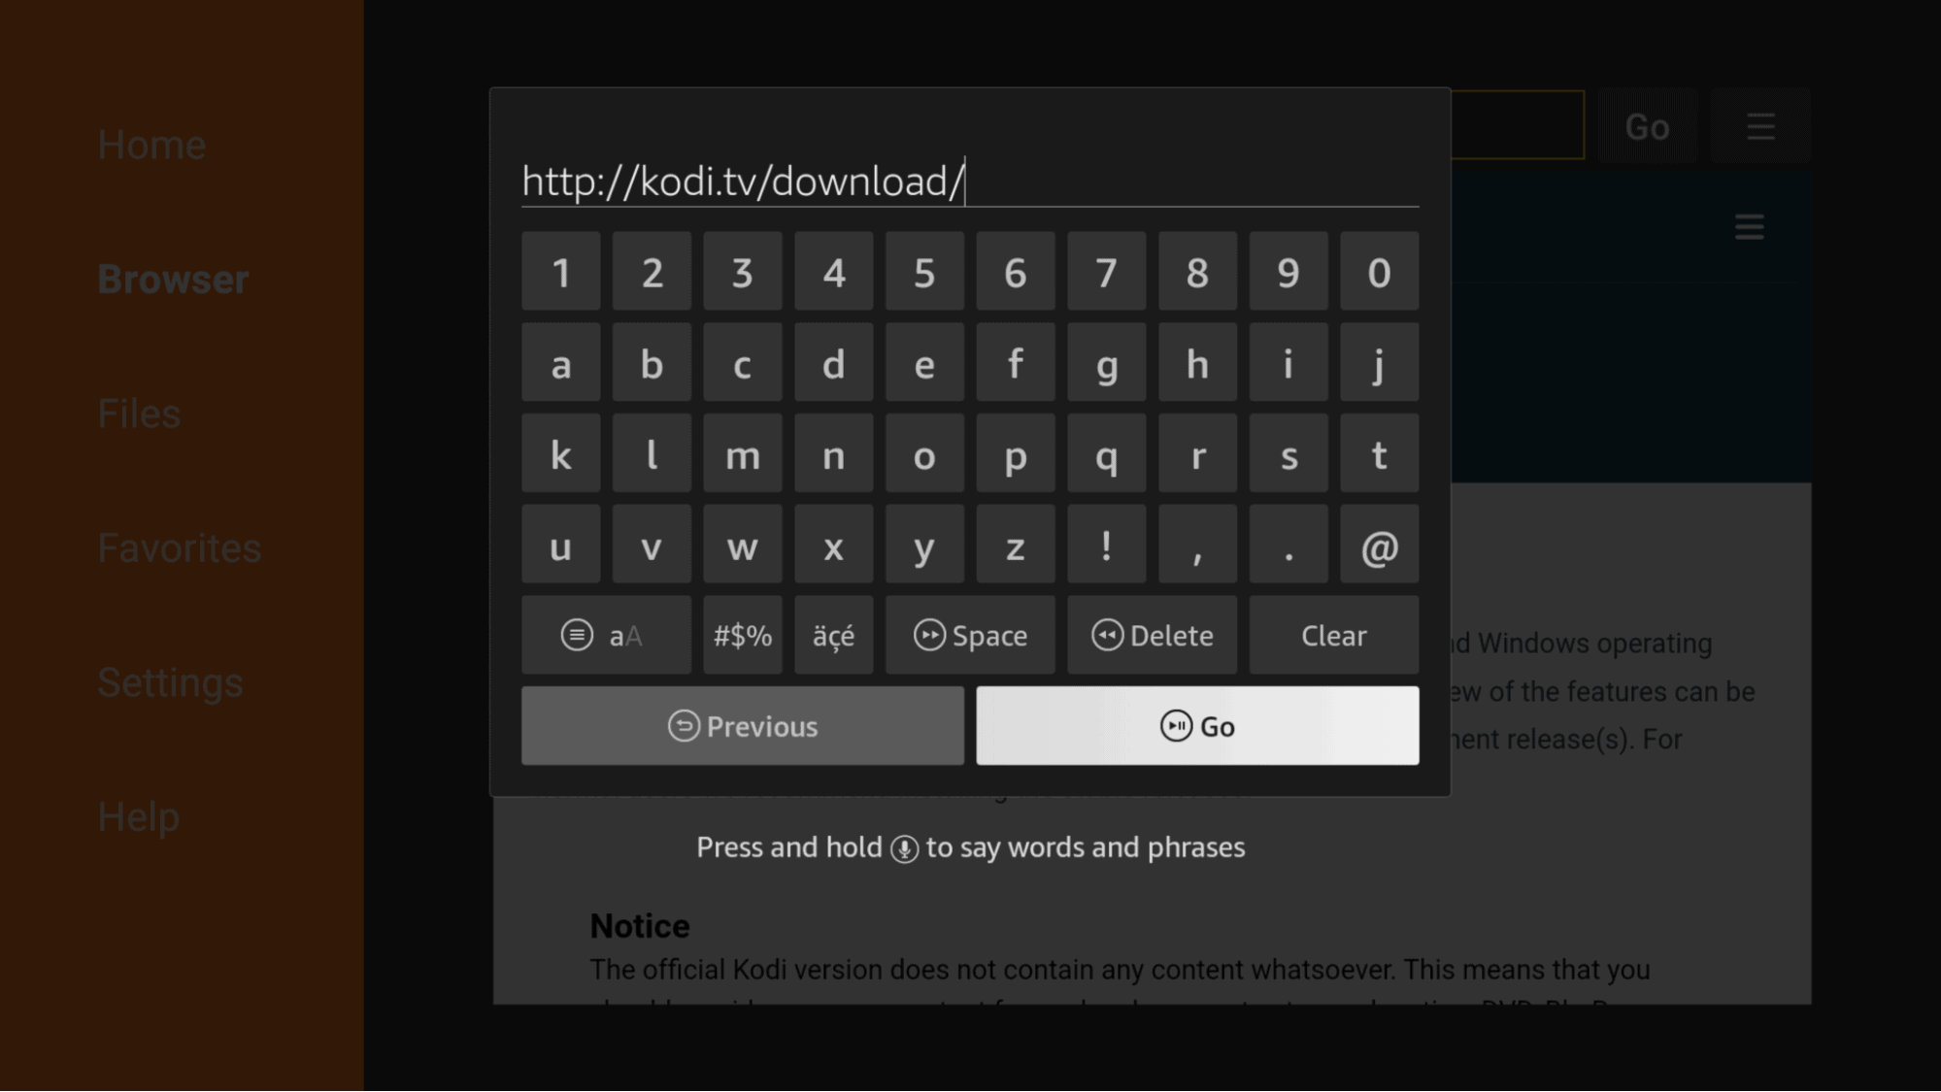
Task: Click the URL input field to edit
Action: [969, 178]
